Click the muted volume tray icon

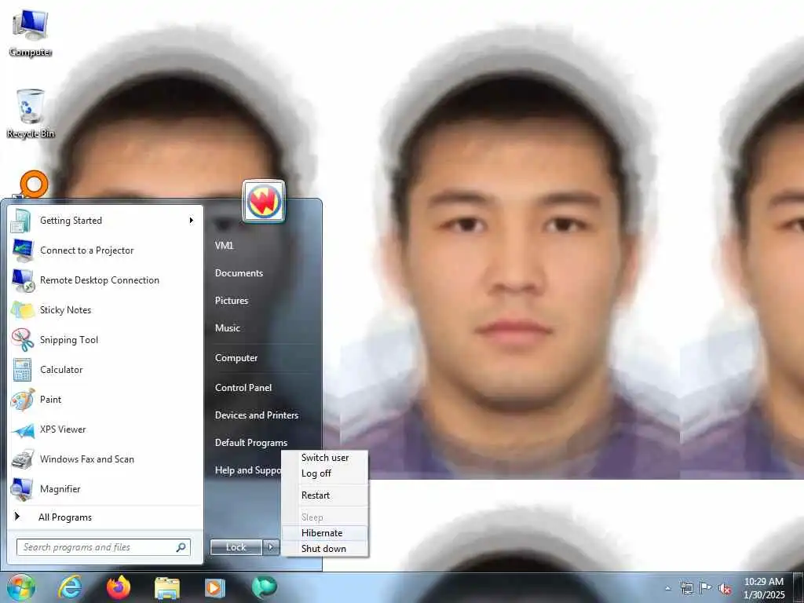pos(725,589)
